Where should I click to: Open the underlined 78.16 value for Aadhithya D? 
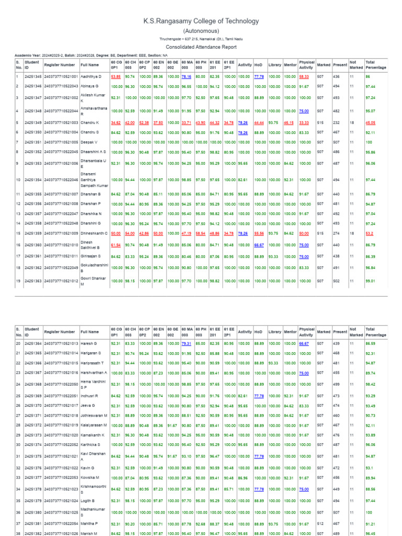(186, 77)
